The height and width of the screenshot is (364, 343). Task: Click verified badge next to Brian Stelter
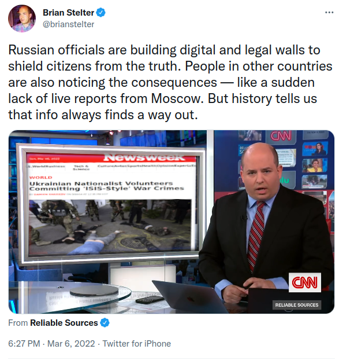[100, 13]
